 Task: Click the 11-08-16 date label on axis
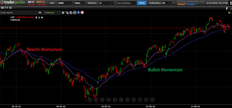(x=195, y=106)
